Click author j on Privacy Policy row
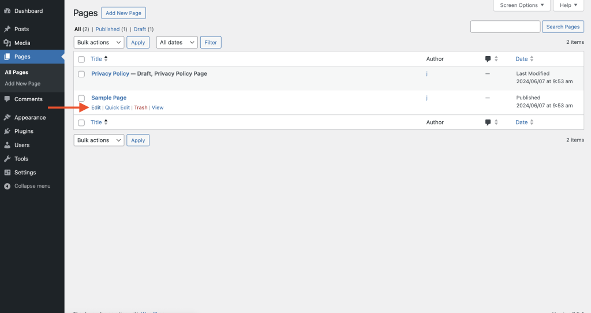Viewport: 591px width, 313px height. click(x=427, y=73)
